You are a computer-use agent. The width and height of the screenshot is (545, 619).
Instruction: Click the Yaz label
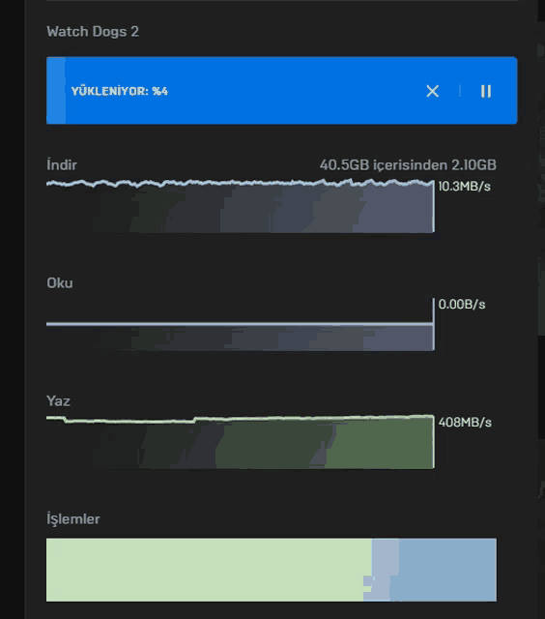pyautogui.click(x=58, y=401)
